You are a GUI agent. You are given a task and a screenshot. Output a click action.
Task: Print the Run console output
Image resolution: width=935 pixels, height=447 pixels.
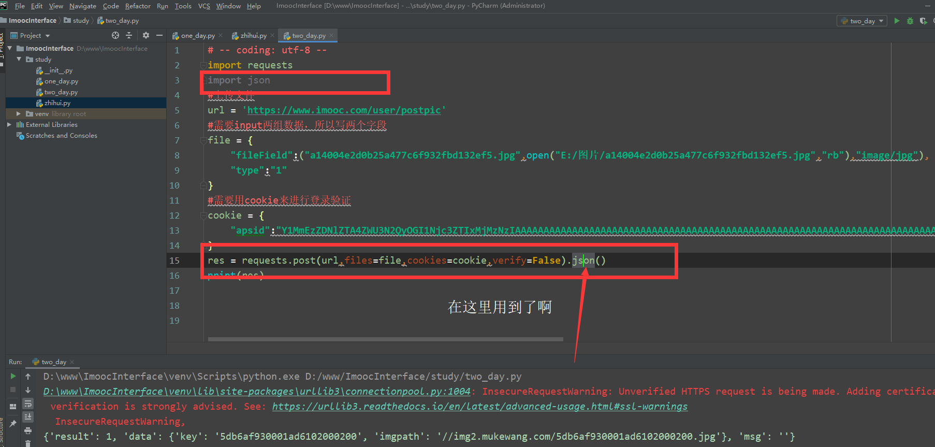tap(28, 430)
